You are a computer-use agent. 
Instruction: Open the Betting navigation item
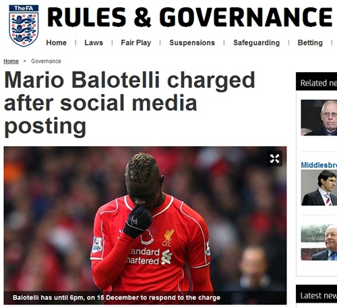click(x=310, y=42)
